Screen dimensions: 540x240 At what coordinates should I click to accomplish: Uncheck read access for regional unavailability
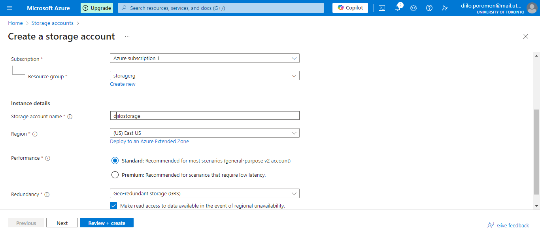113,205
